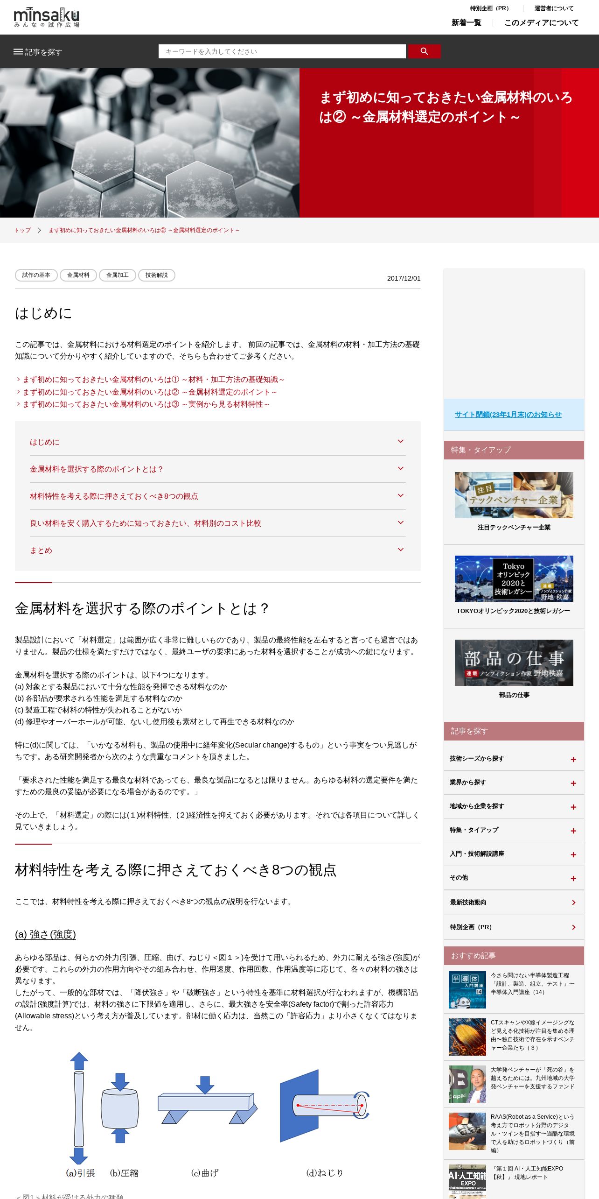This screenshot has width=599, height=1199.
Task: Click 部品の仕事 caption link
Action: coord(514,695)
